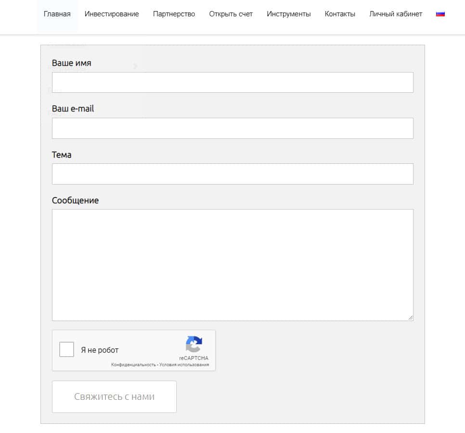465x433 pixels.
Task: Focus the "Ваше имя" input field
Action: [232, 82]
